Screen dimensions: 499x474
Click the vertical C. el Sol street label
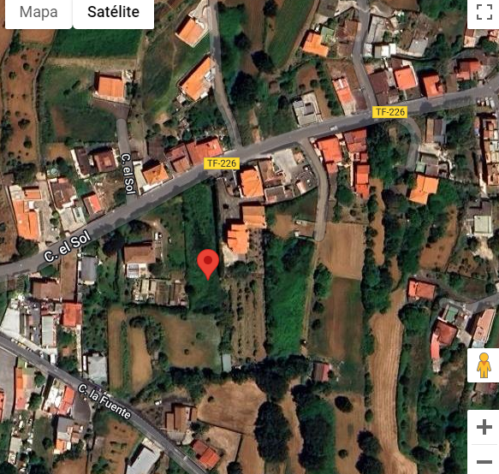tap(128, 174)
